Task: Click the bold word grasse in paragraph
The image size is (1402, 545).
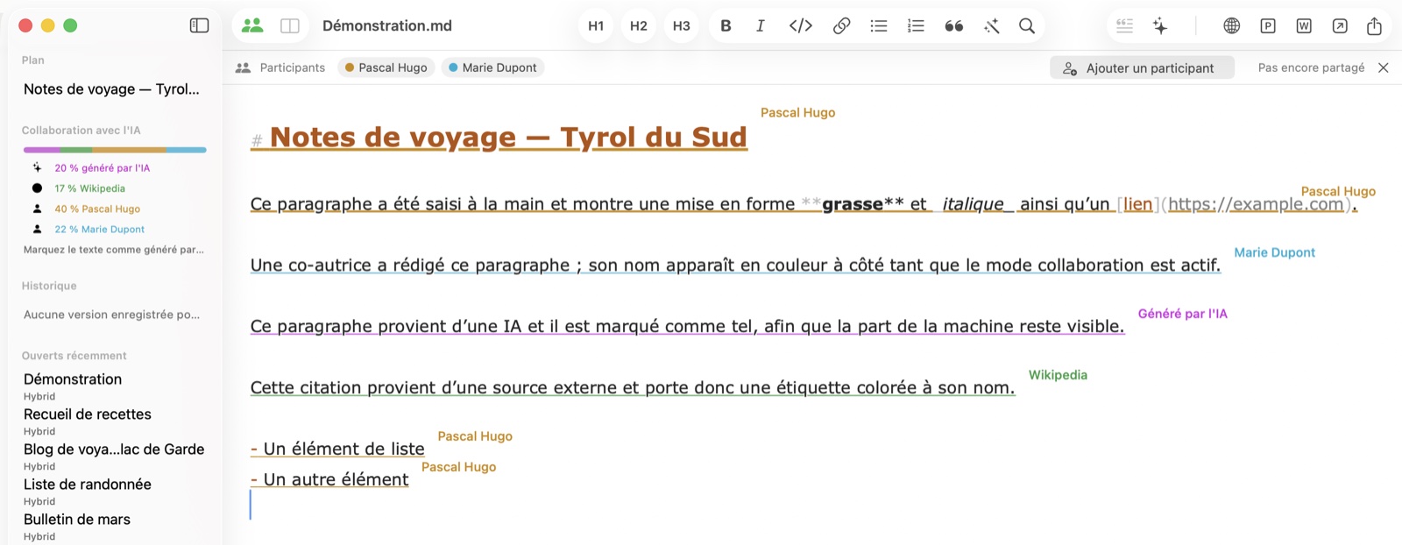Action: (853, 204)
